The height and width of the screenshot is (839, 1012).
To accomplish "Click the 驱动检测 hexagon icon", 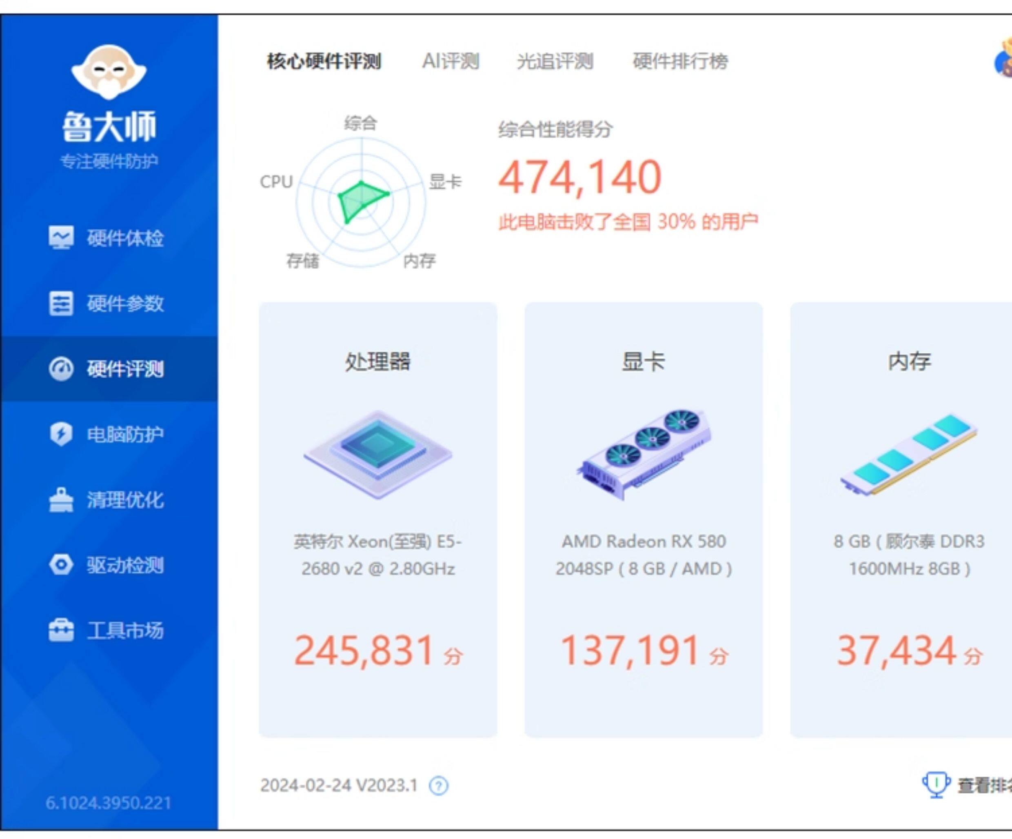I will pos(61,565).
